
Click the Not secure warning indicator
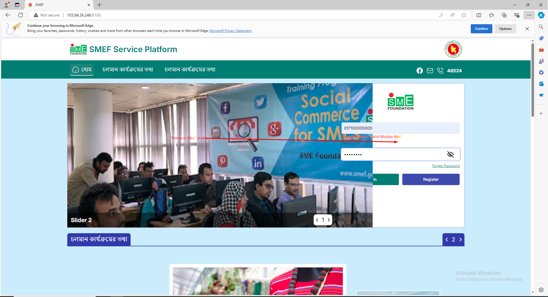tap(47, 15)
